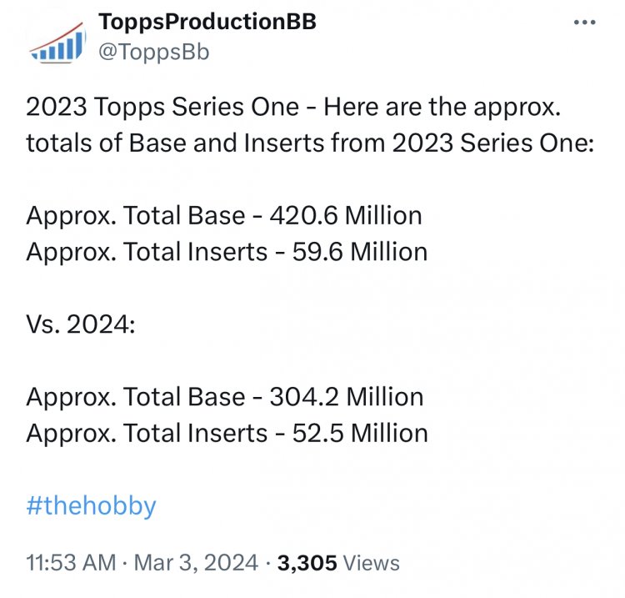Click 'Approx. Total Base' label beside 304.2
The image size is (625, 598).
point(136,397)
